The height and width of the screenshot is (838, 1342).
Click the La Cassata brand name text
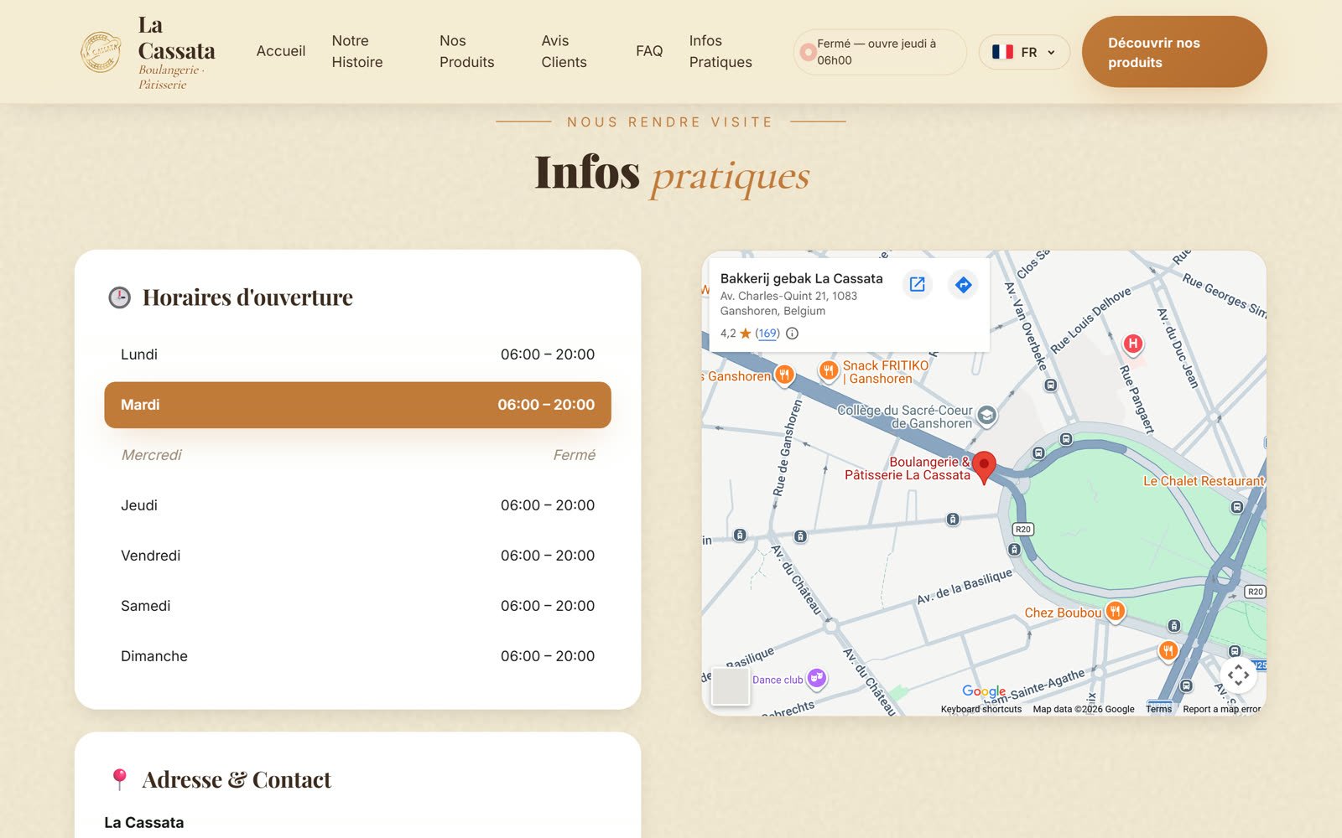pyautogui.click(x=176, y=38)
